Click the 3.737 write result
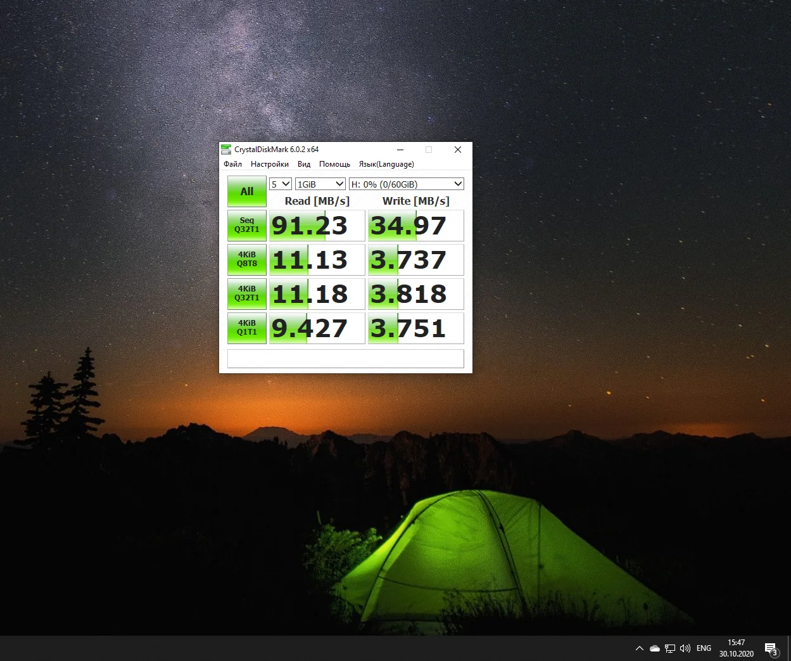Viewport: 791px width, 661px height. pos(416,260)
